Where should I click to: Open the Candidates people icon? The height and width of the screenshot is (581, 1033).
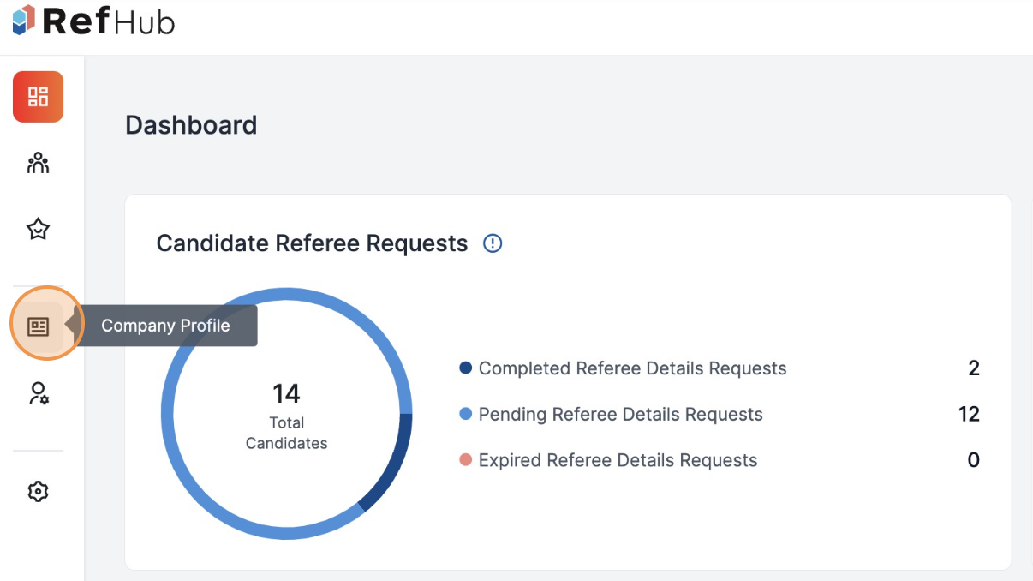pyautogui.click(x=38, y=163)
